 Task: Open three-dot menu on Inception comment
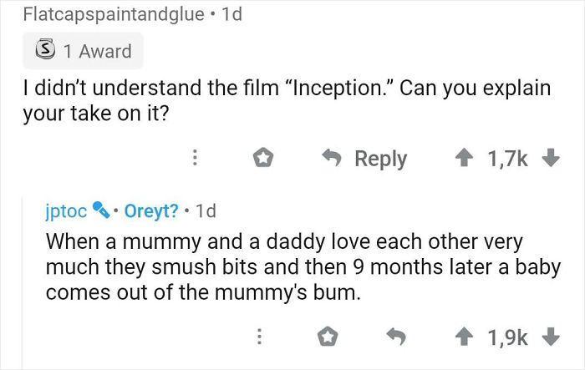point(196,159)
